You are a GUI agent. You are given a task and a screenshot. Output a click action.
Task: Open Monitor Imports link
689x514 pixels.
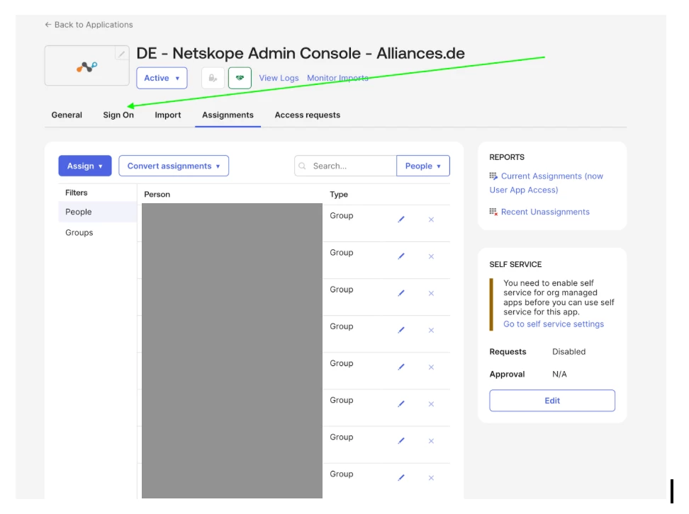[337, 78]
